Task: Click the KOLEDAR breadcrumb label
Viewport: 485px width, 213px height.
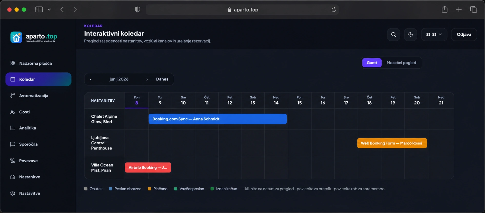Action: 93,26
